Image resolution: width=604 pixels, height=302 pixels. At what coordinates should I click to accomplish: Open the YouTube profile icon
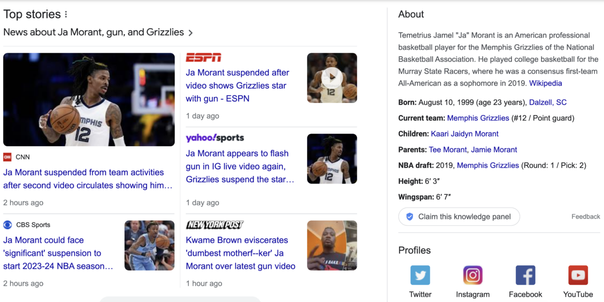click(x=578, y=275)
